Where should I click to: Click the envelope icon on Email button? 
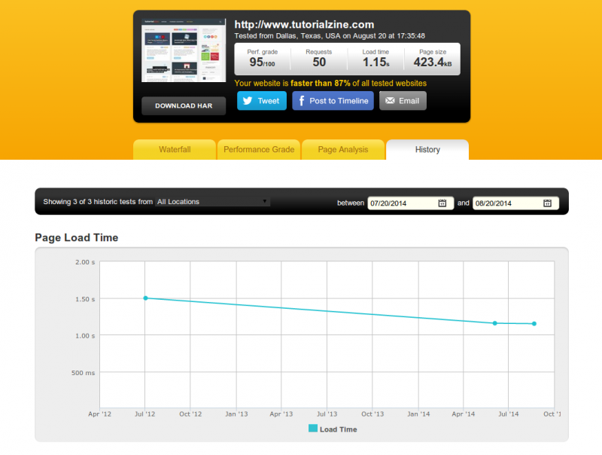(x=390, y=101)
